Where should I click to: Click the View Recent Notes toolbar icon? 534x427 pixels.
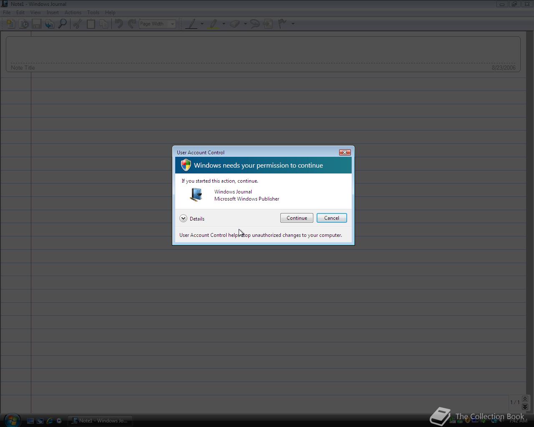(24, 24)
